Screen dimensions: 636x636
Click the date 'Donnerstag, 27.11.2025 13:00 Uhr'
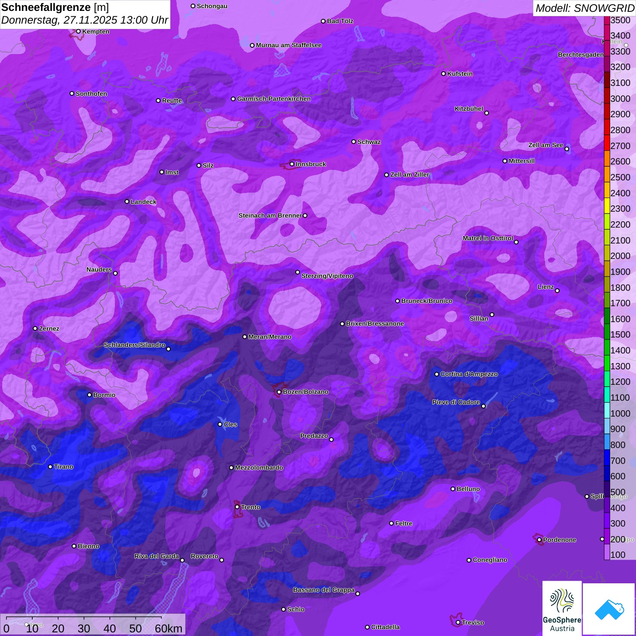point(84,20)
